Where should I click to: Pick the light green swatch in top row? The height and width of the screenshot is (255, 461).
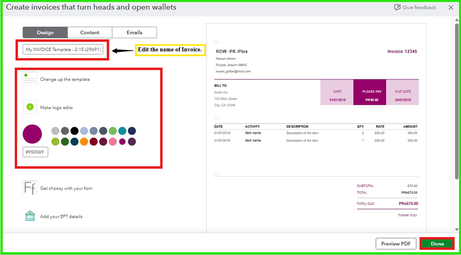(x=113, y=131)
